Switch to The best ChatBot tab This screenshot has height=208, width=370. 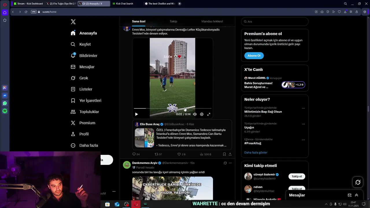(x=160, y=4)
